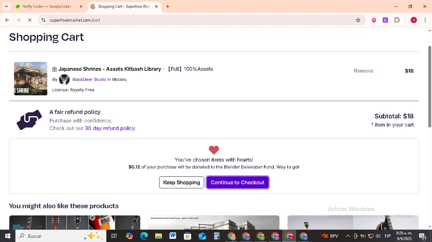Viewport: 432px width, 242px height.
Task: Switch to Verify Codes SimplyCodes tab
Action: click(x=47, y=6)
